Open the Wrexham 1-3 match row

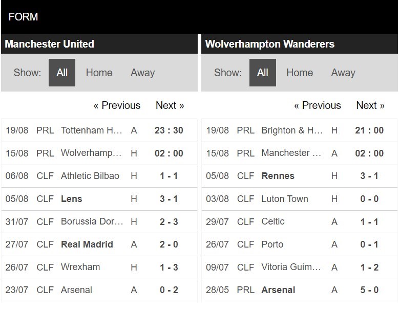(99, 267)
